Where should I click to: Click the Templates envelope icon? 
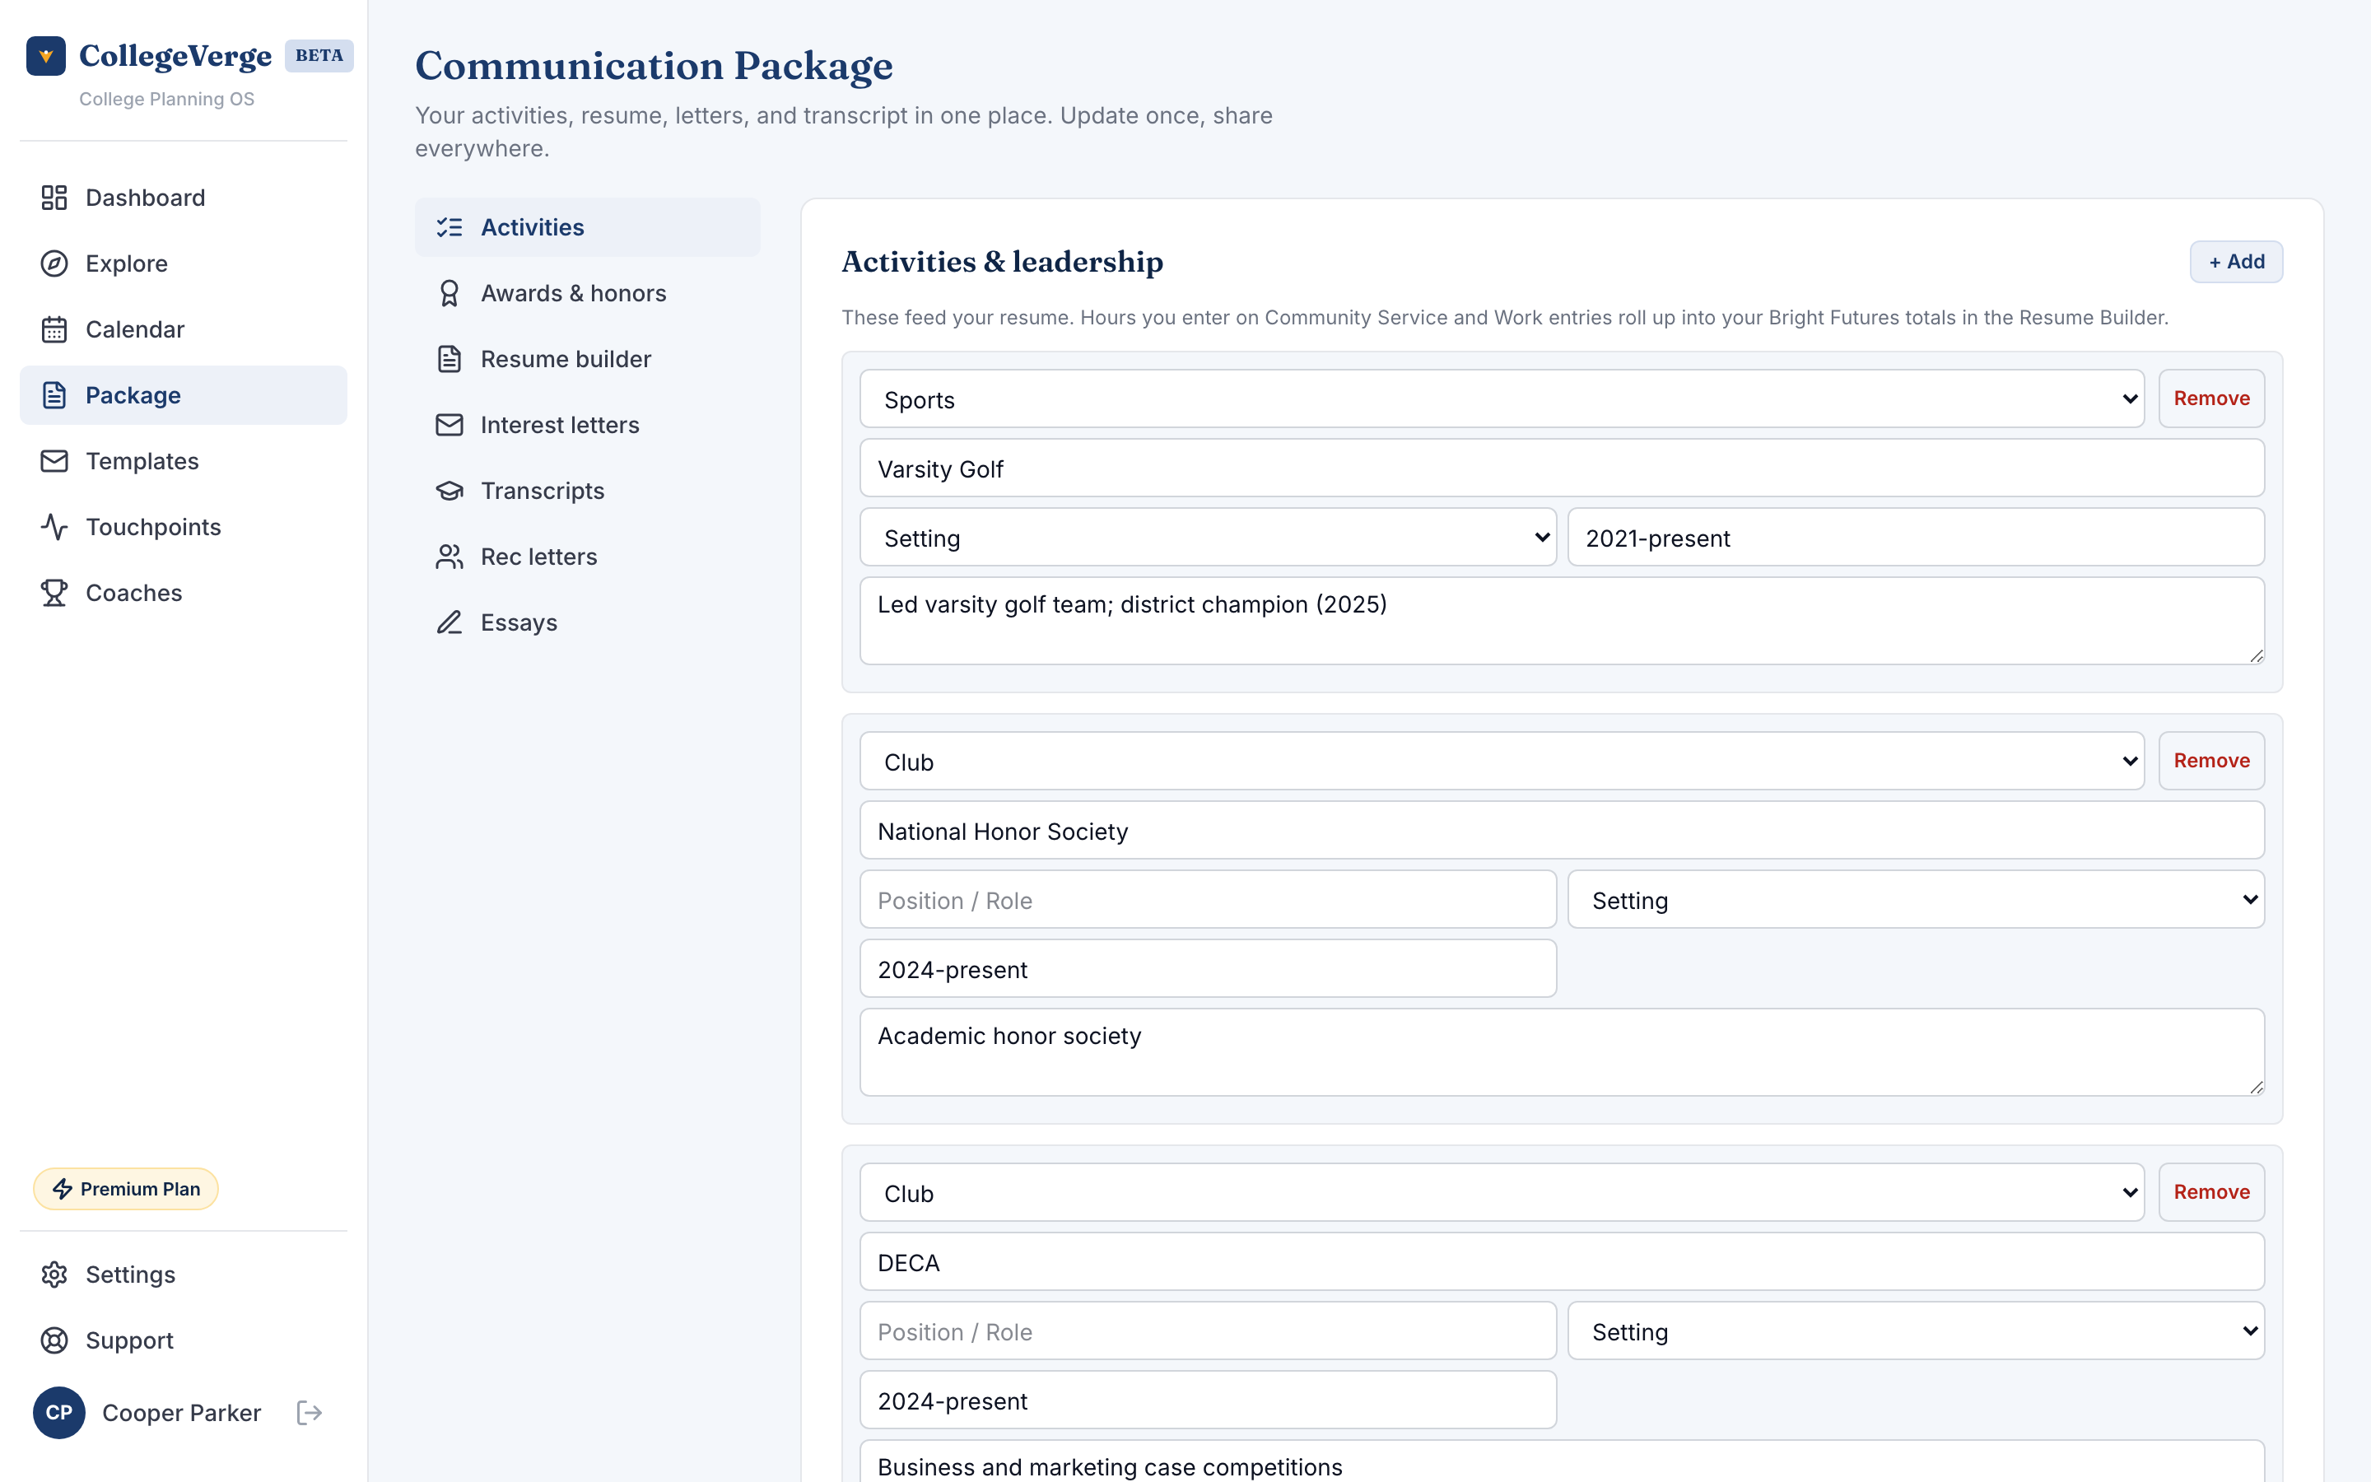point(54,461)
